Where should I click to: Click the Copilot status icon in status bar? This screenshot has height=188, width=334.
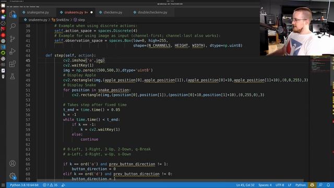312,185
